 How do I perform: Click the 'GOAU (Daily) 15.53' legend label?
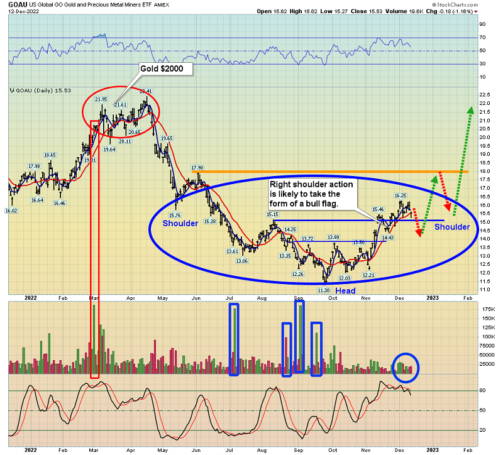tap(40, 90)
